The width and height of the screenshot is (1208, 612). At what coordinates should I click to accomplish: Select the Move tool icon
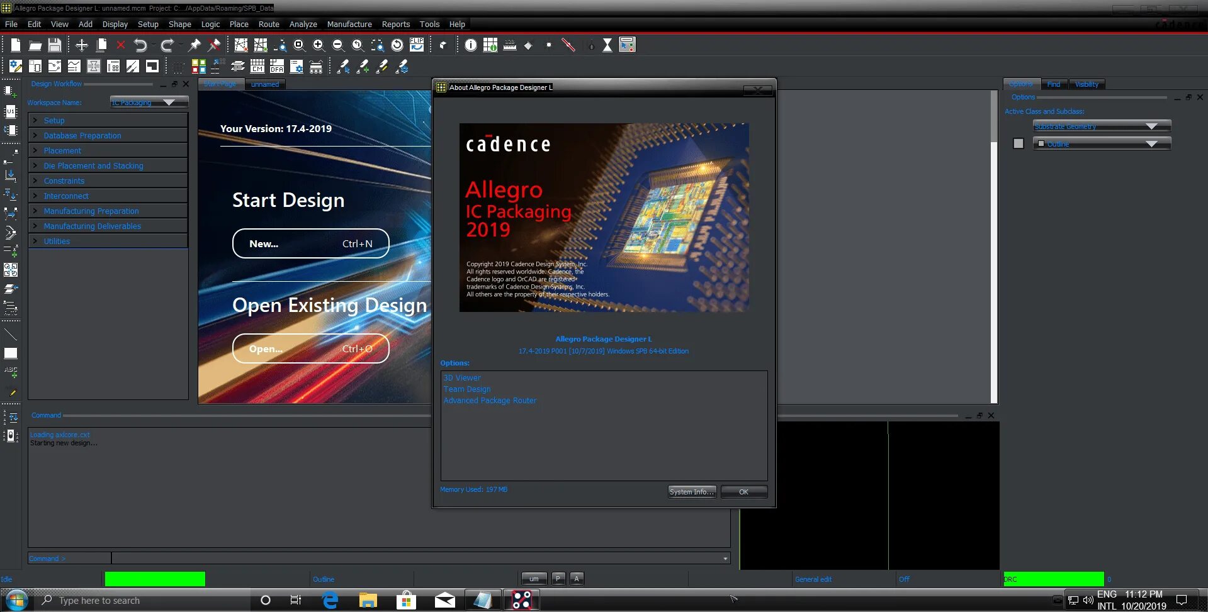point(82,45)
